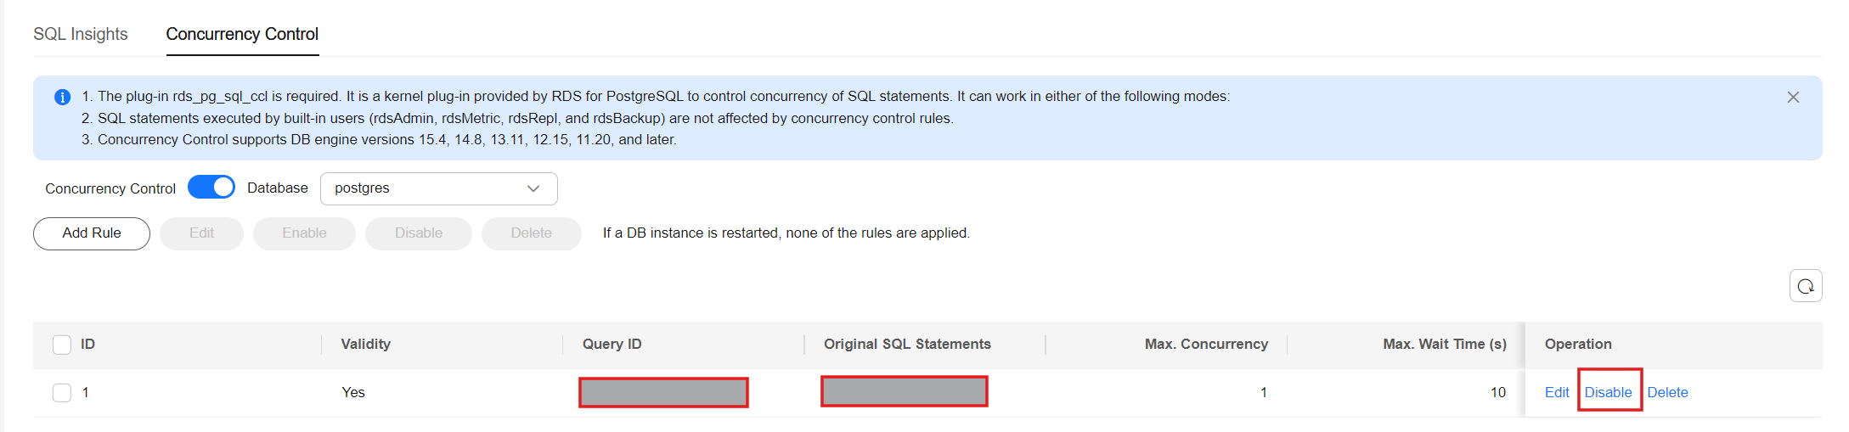Click the Disable toolbar button
Image resolution: width=1849 pixels, height=432 pixels.
(x=419, y=233)
